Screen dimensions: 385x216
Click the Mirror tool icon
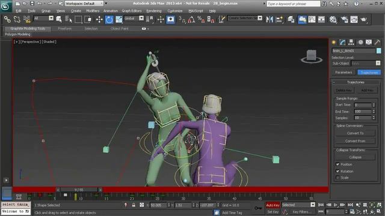click(x=269, y=19)
